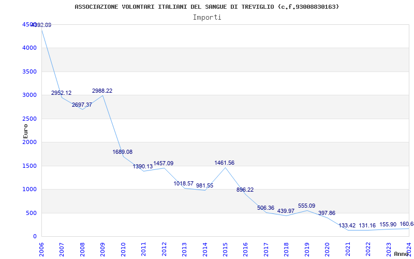
Task: Select data value 555.09
Action: (x=306, y=206)
